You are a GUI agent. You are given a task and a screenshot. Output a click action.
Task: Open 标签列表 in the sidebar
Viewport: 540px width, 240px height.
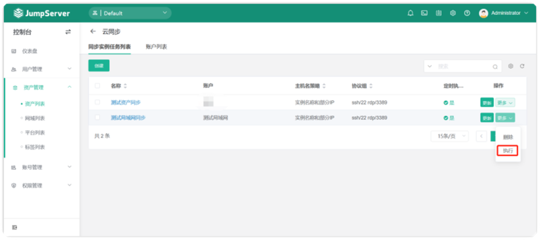35,147
